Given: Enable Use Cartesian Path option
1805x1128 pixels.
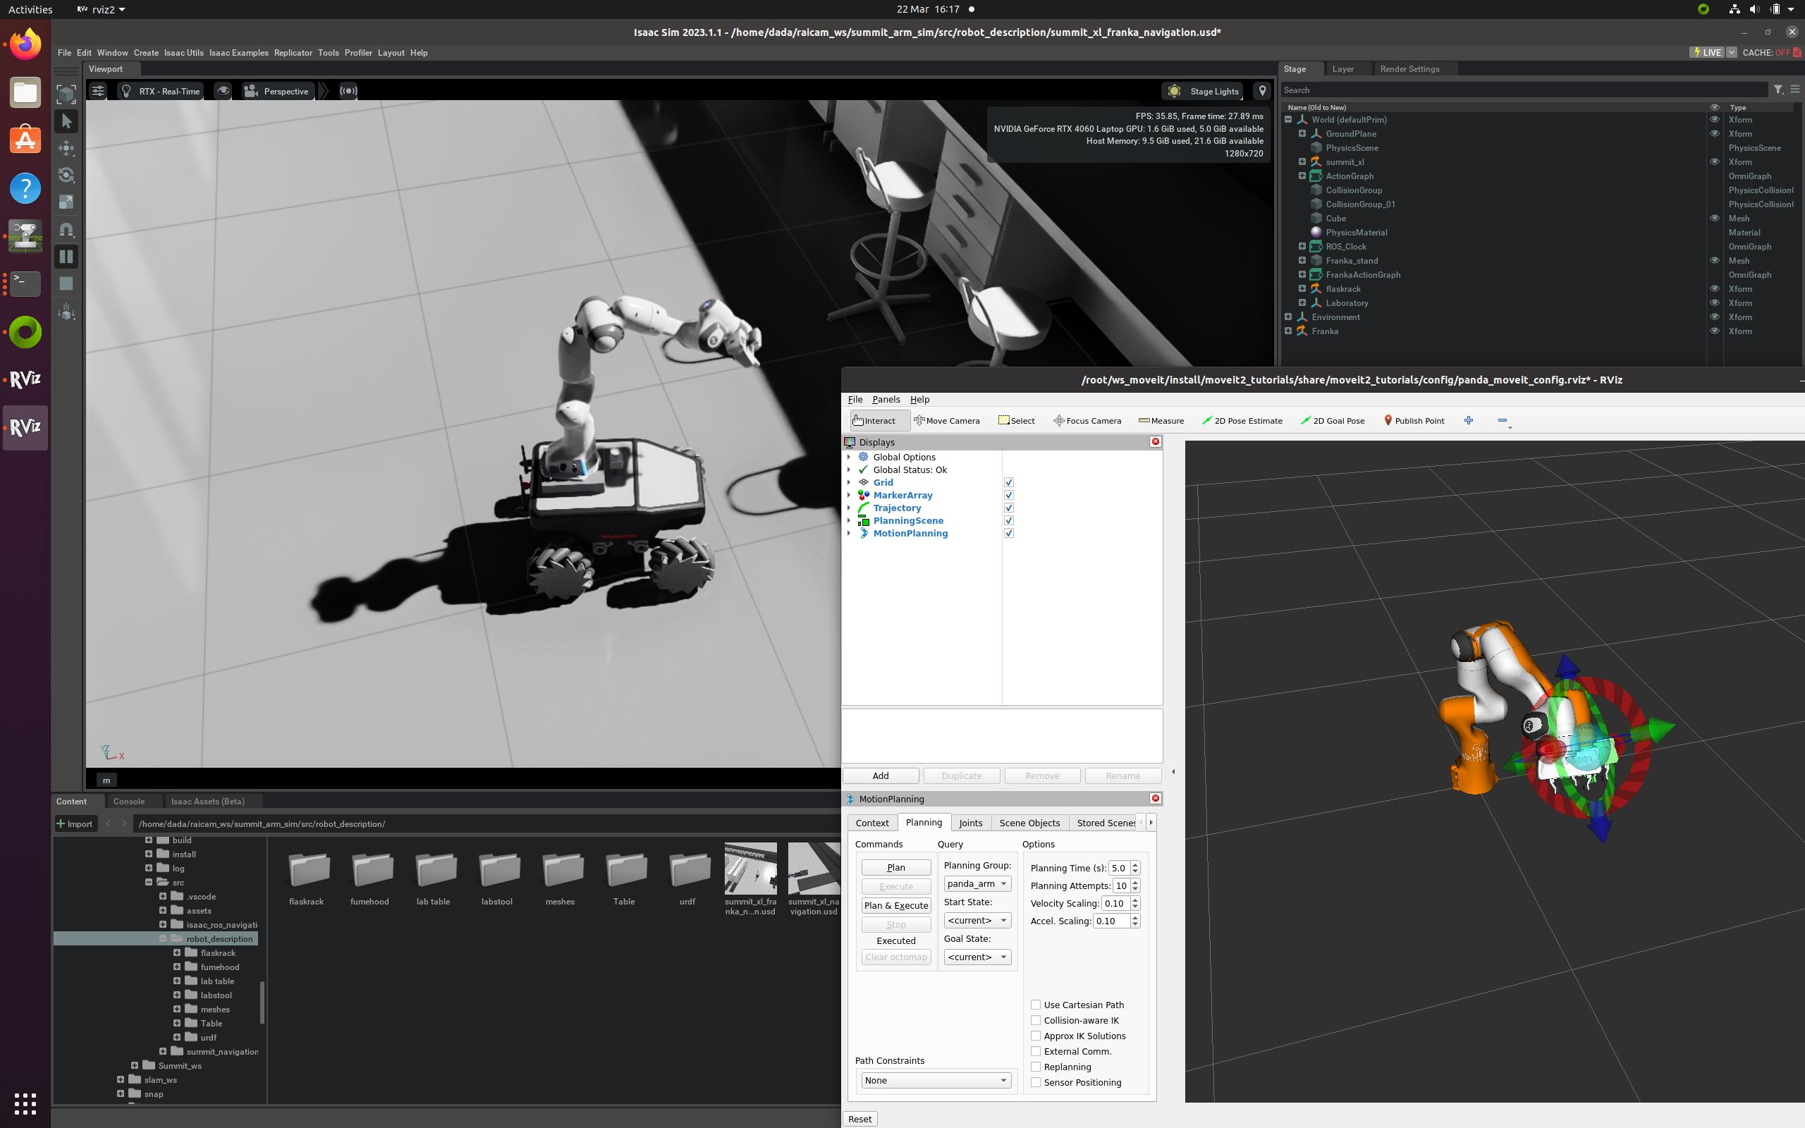Looking at the screenshot, I should (1035, 1005).
